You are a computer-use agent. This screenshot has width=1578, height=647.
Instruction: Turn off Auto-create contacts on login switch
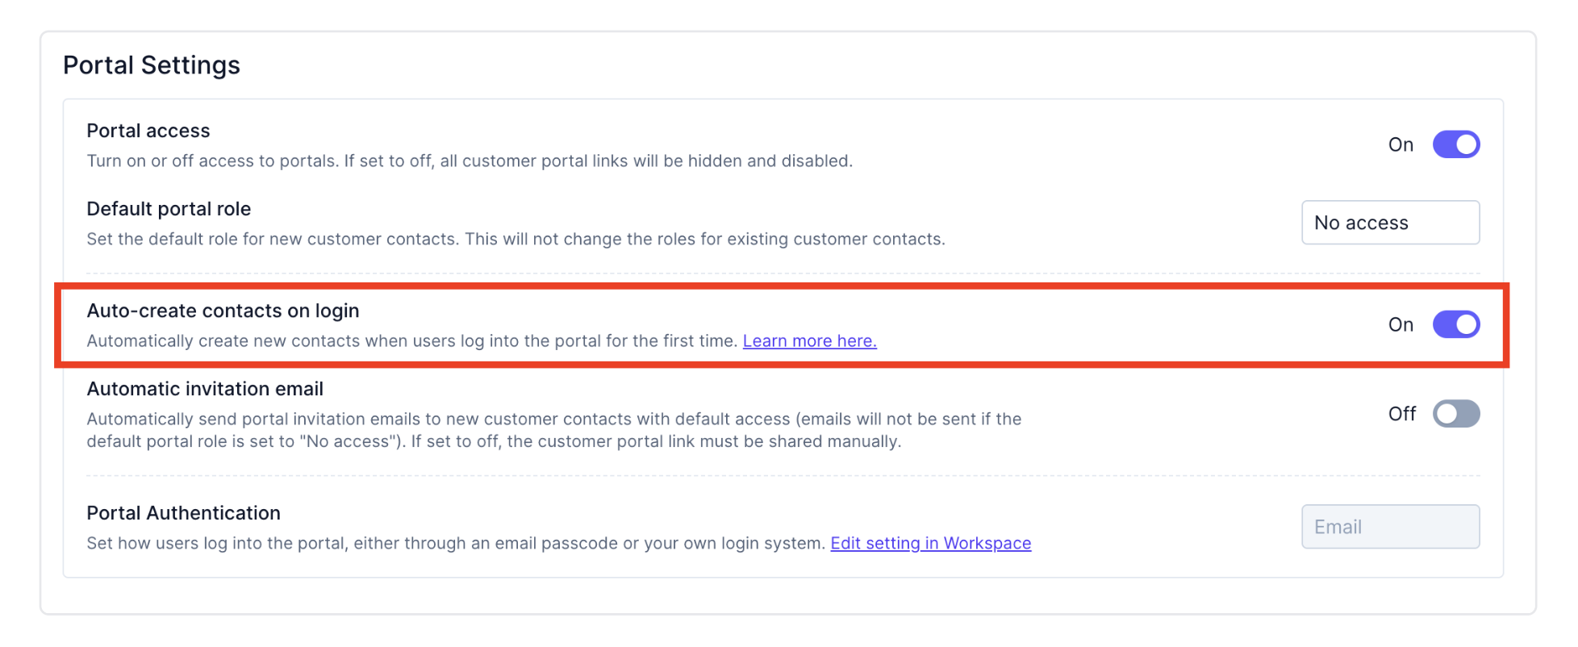tap(1455, 324)
